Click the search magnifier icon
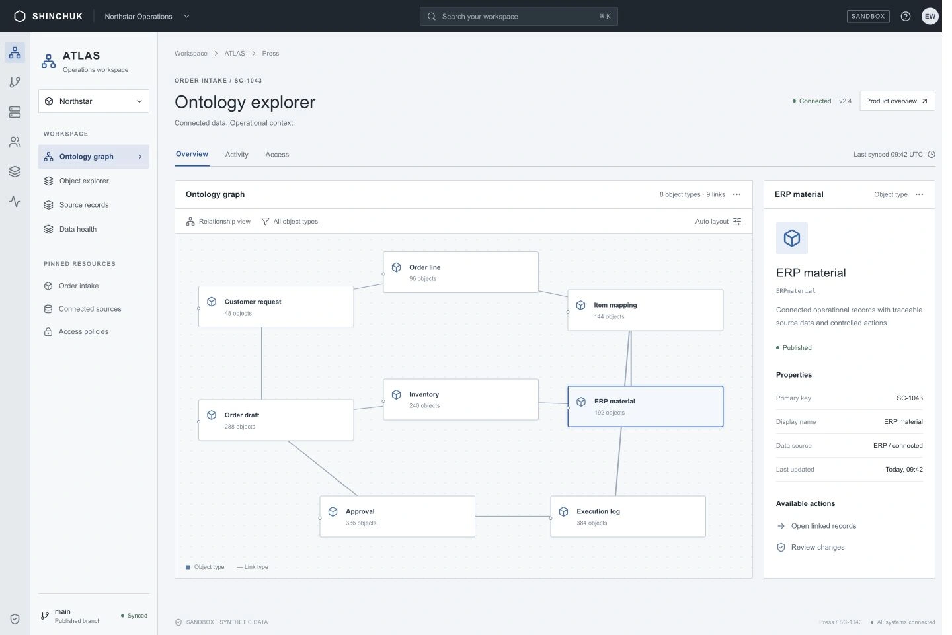The height and width of the screenshot is (635, 952). tap(432, 16)
